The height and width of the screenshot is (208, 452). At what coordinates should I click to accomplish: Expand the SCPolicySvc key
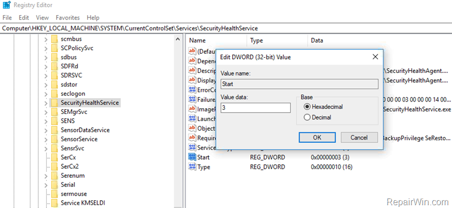[x=46, y=48]
